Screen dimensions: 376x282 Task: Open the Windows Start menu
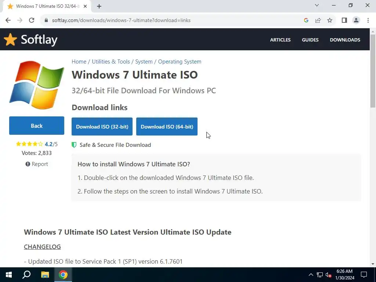[9, 275]
